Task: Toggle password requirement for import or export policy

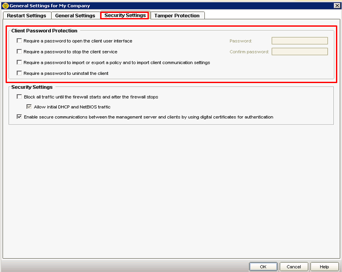Action: [19, 62]
